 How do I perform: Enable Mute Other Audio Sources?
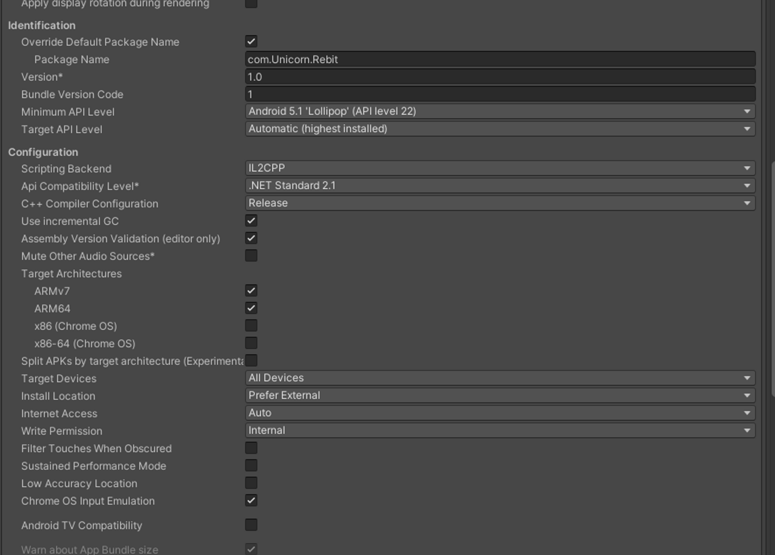point(251,256)
